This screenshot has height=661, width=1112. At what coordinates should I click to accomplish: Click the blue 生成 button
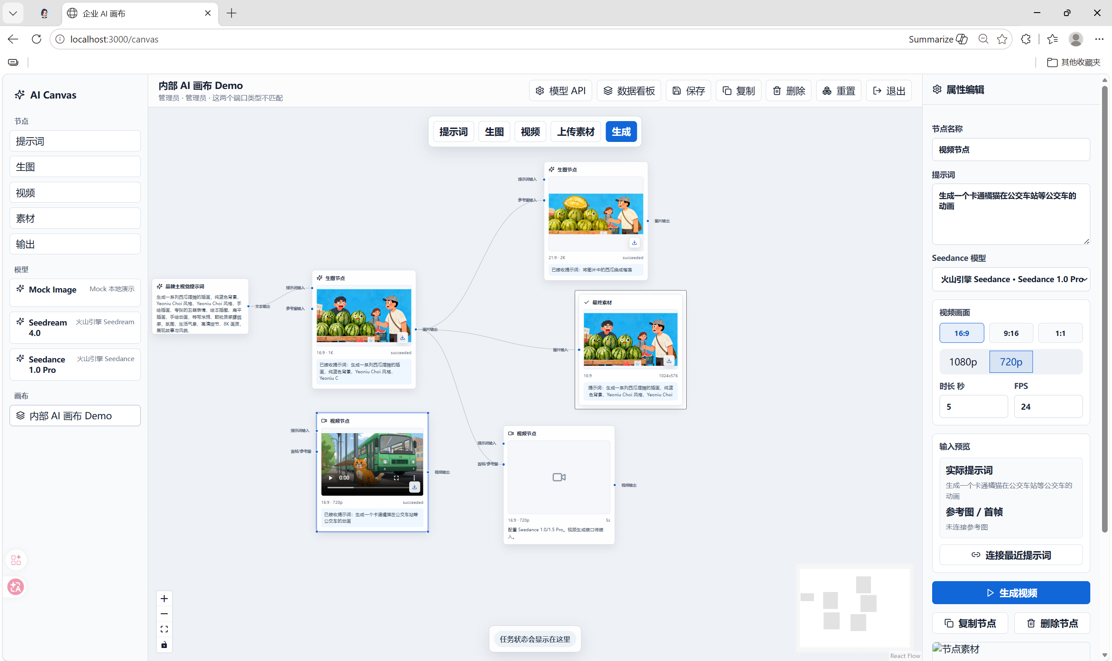(x=621, y=132)
